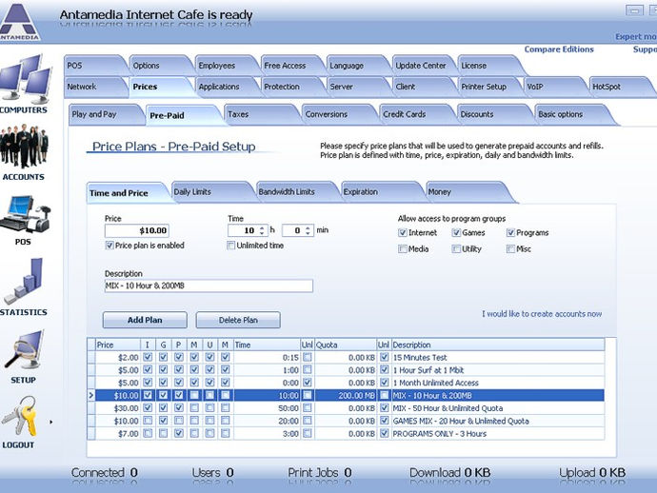
Task: Select the '1 Hour Surf at 1 Mbit' row
Action: pyautogui.click(x=346, y=370)
